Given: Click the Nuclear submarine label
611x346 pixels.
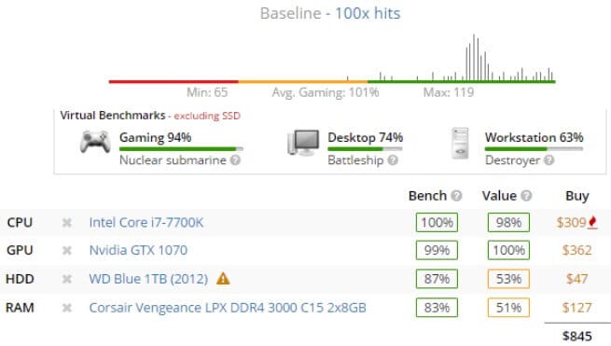Looking at the screenshot, I should pyautogui.click(x=173, y=160).
